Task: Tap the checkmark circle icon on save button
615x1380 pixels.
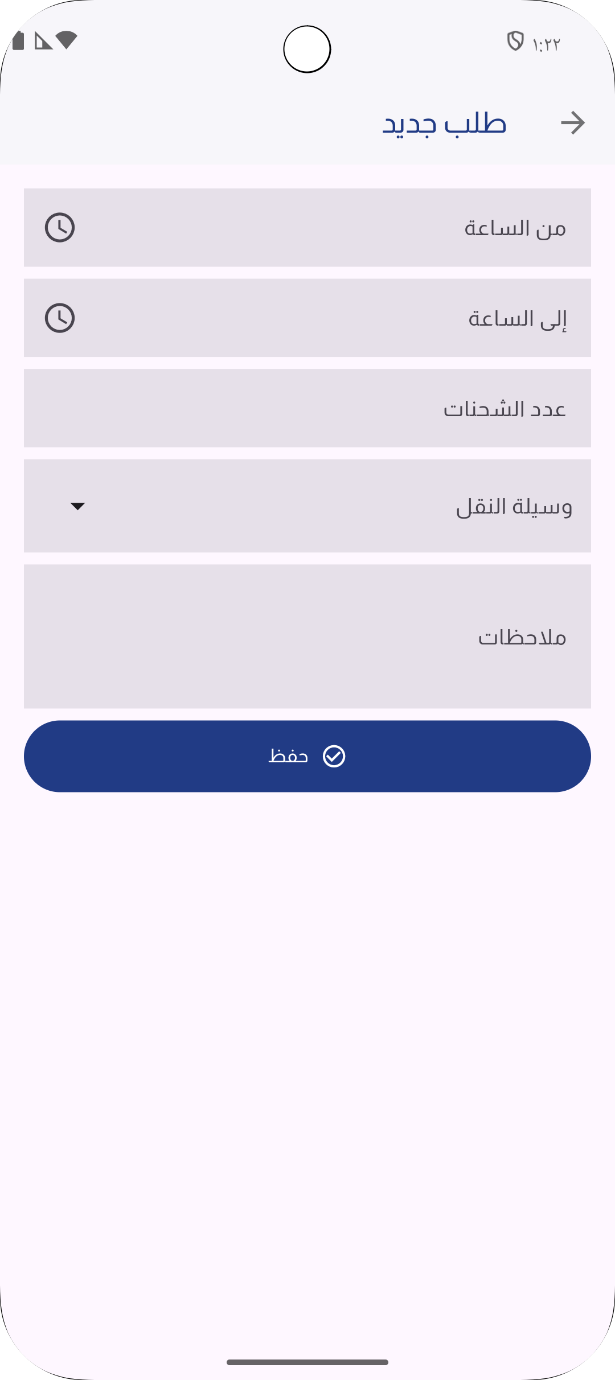Action: point(334,756)
